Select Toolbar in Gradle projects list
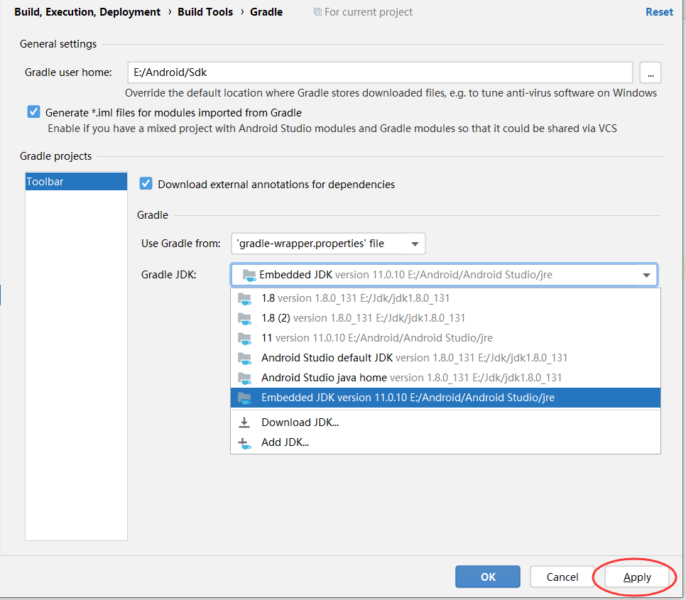The width and height of the screenshot is (686, 600). [x=76, y=182]
